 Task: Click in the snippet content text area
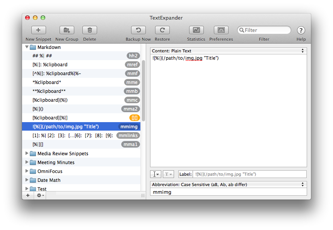pyautogui.click(x=228, y=111)
